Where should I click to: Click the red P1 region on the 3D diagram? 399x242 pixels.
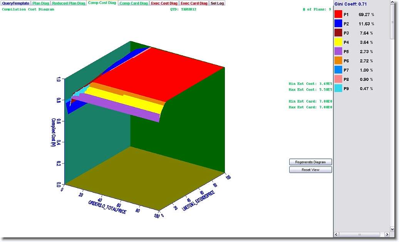pyautogui.click(x=169, y=73)
